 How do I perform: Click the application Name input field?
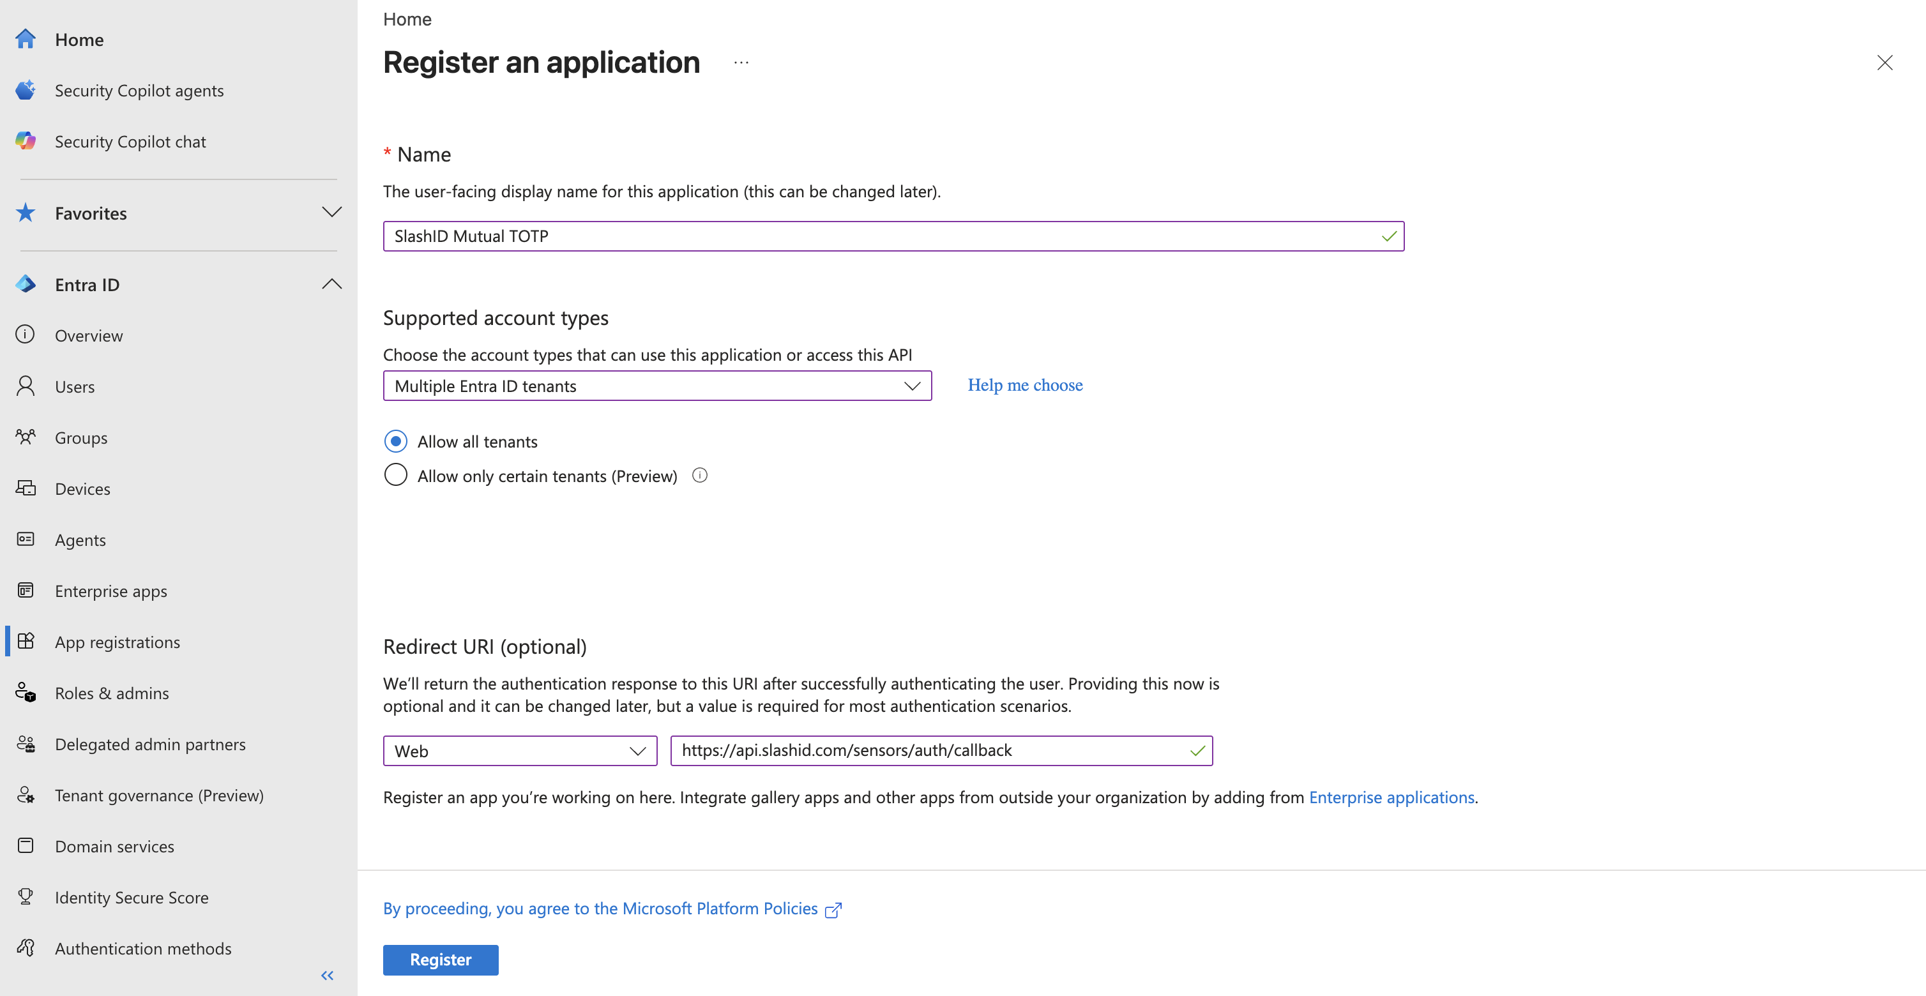(893, 236)
